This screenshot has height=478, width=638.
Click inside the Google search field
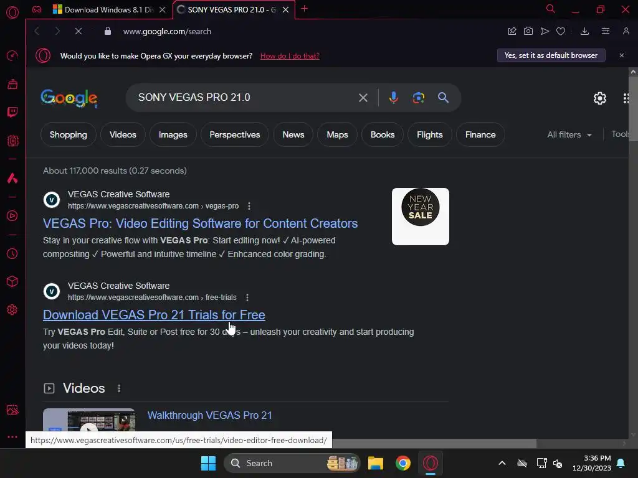(244, 98)
